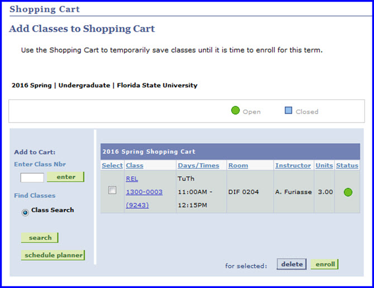Click the search button under Find Classes
Viewport: 374px width, 288px height.
pyautogui.click(x=40, y=238)
